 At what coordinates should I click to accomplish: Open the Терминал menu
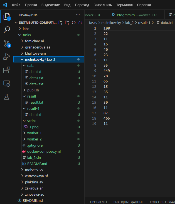pos(124,5)
